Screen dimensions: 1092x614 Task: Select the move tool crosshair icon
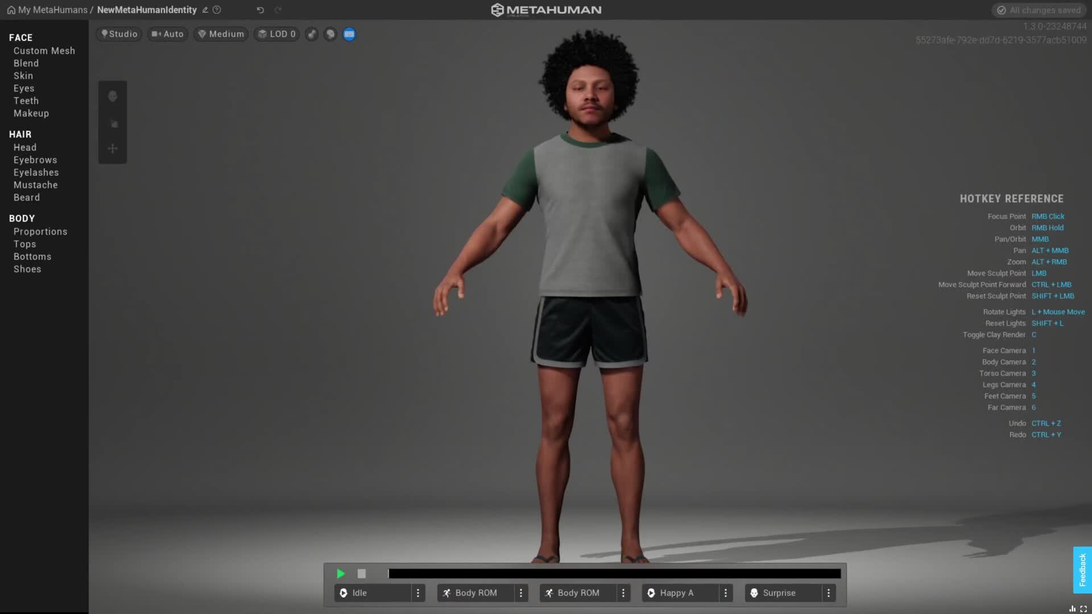click(x=113, y=148)
